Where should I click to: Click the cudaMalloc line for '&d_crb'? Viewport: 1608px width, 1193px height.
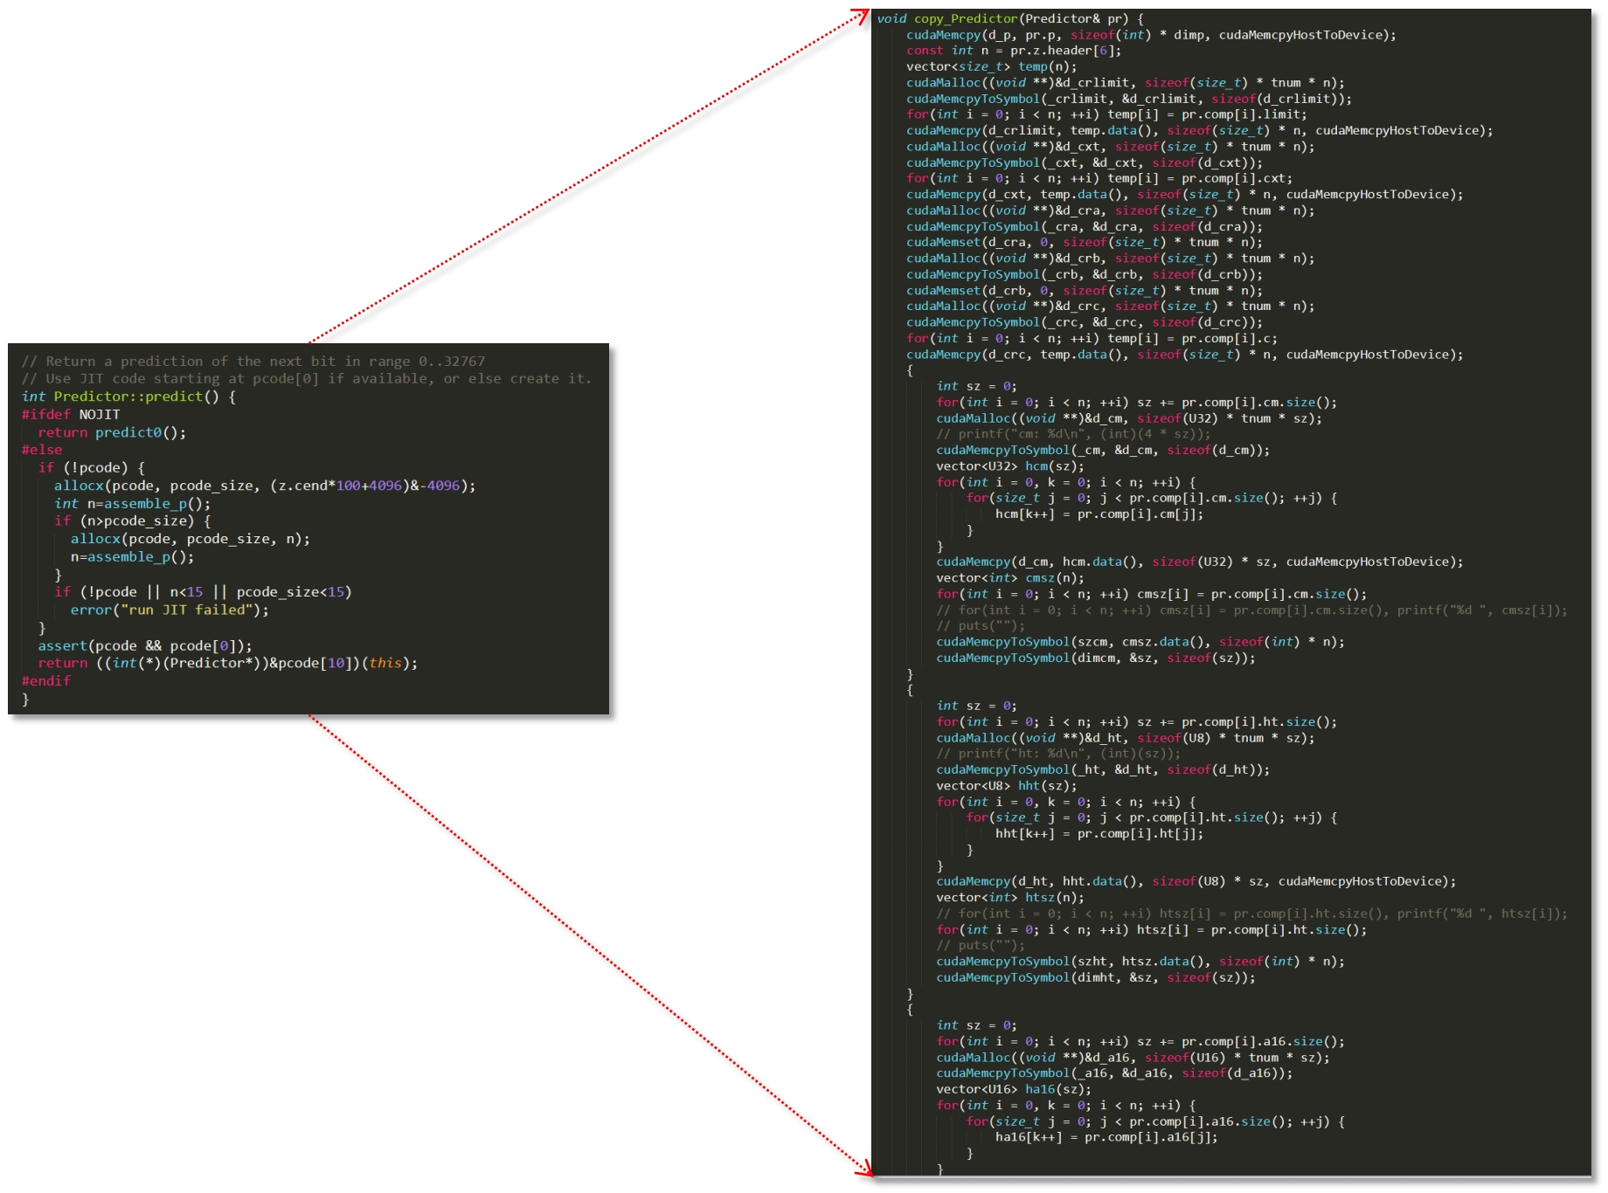(1111, 259)
